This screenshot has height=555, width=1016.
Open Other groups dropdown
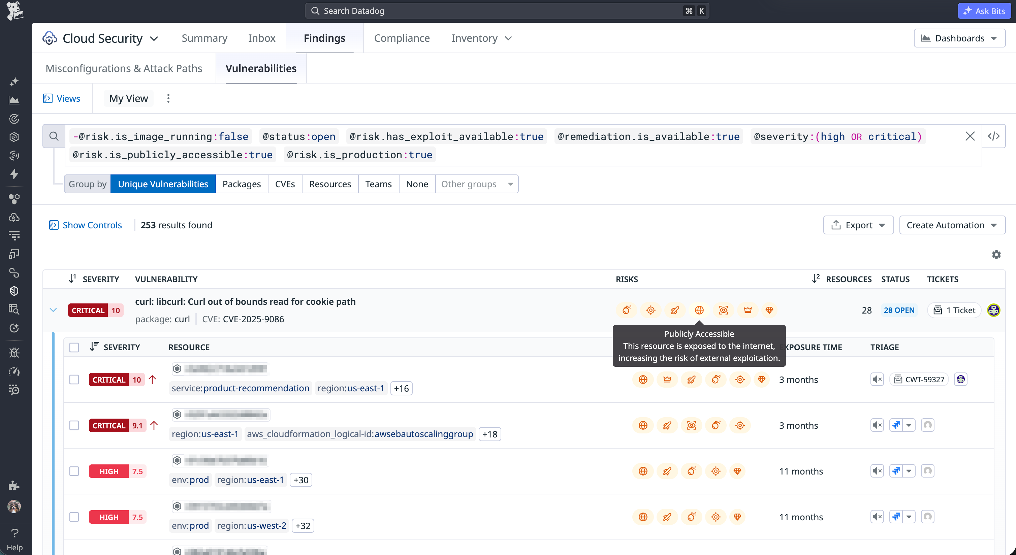pyautogui.click(x=477, y=184)
